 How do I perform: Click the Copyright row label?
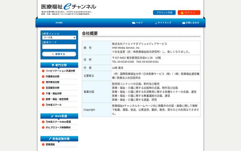coord(89,110)
